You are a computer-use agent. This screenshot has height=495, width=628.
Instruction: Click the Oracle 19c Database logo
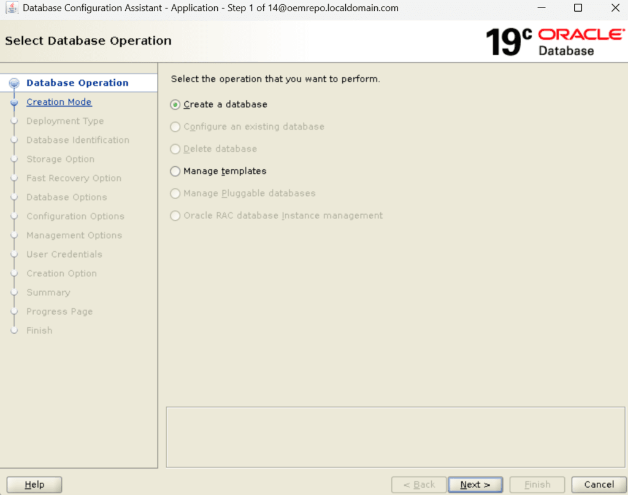(x=555, y=42)
